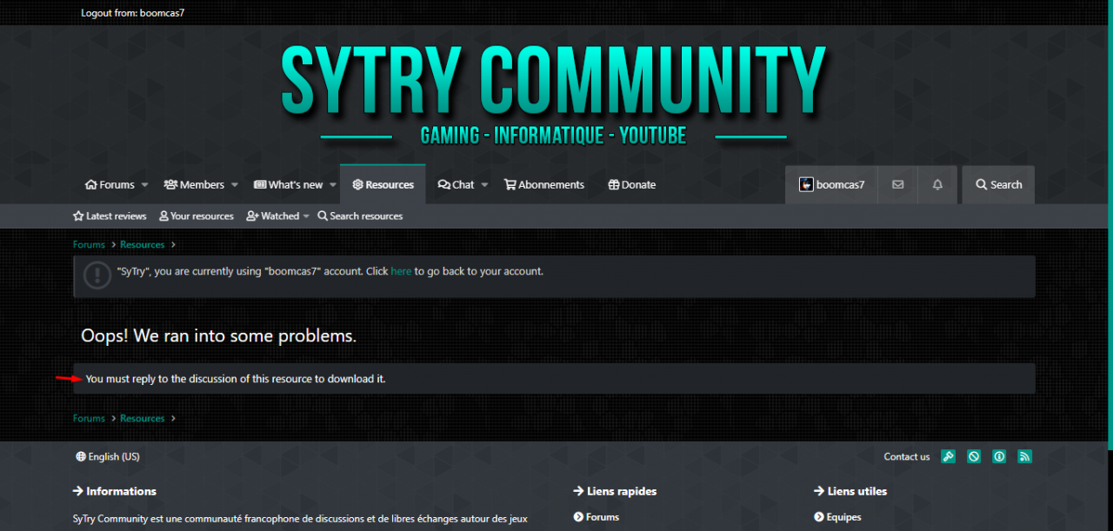Click the circle-slash privacy policy footer icon
This screenshot has height=531, width=1113.
tap(974, 456)
